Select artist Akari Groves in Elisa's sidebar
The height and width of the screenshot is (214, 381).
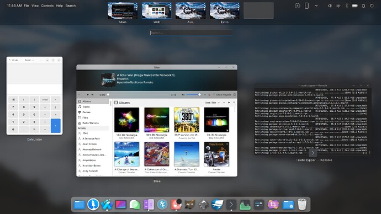[x=93, y=144]
